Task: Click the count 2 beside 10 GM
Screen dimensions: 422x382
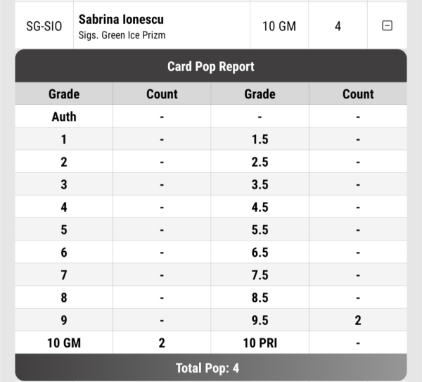Action: coord(162,343)
